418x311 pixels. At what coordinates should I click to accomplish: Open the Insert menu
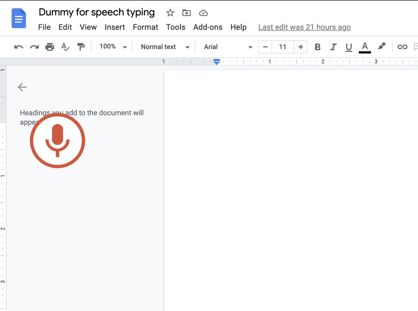point(115,27)
